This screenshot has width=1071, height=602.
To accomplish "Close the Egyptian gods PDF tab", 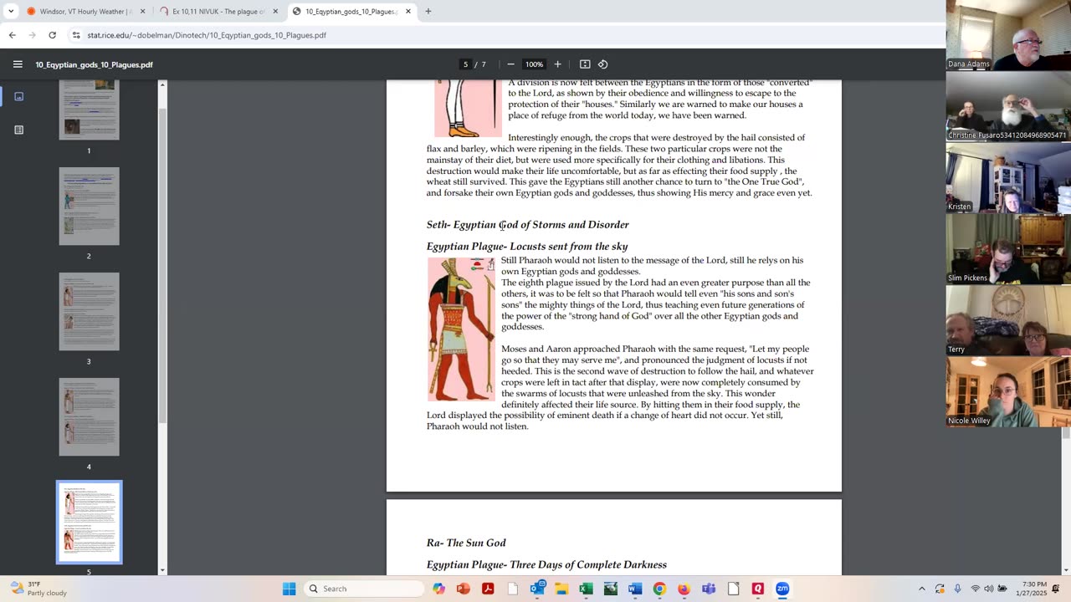I will 408,12.
